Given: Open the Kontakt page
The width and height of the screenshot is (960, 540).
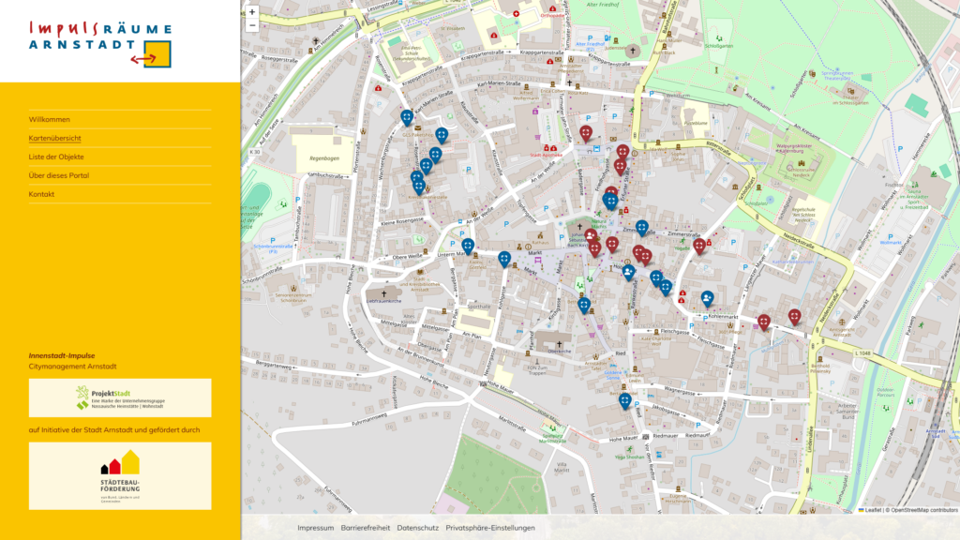Looking at the screenshot, I should tap(41, 194).
